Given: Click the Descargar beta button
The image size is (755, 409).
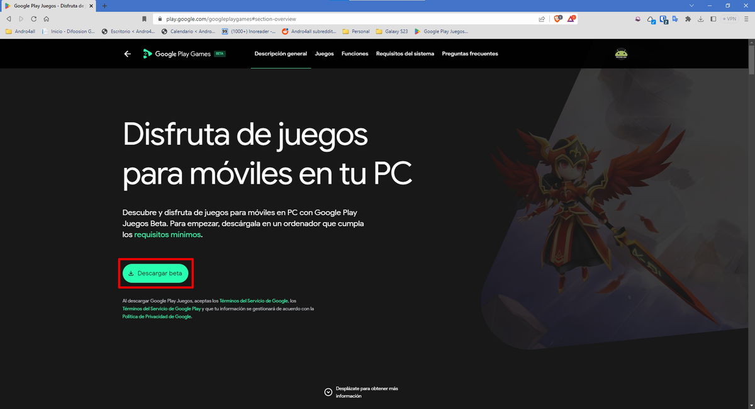Looking at the screenshot, I should coord(155,273).
